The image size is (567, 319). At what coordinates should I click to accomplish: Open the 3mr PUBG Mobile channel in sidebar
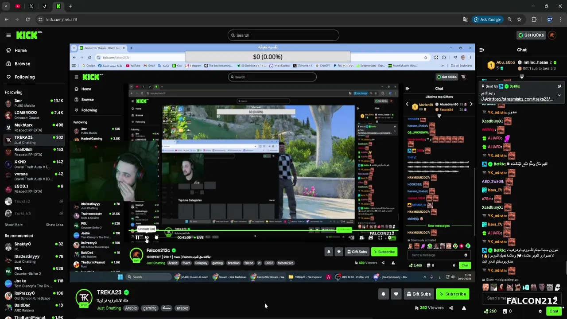point(34,103)
